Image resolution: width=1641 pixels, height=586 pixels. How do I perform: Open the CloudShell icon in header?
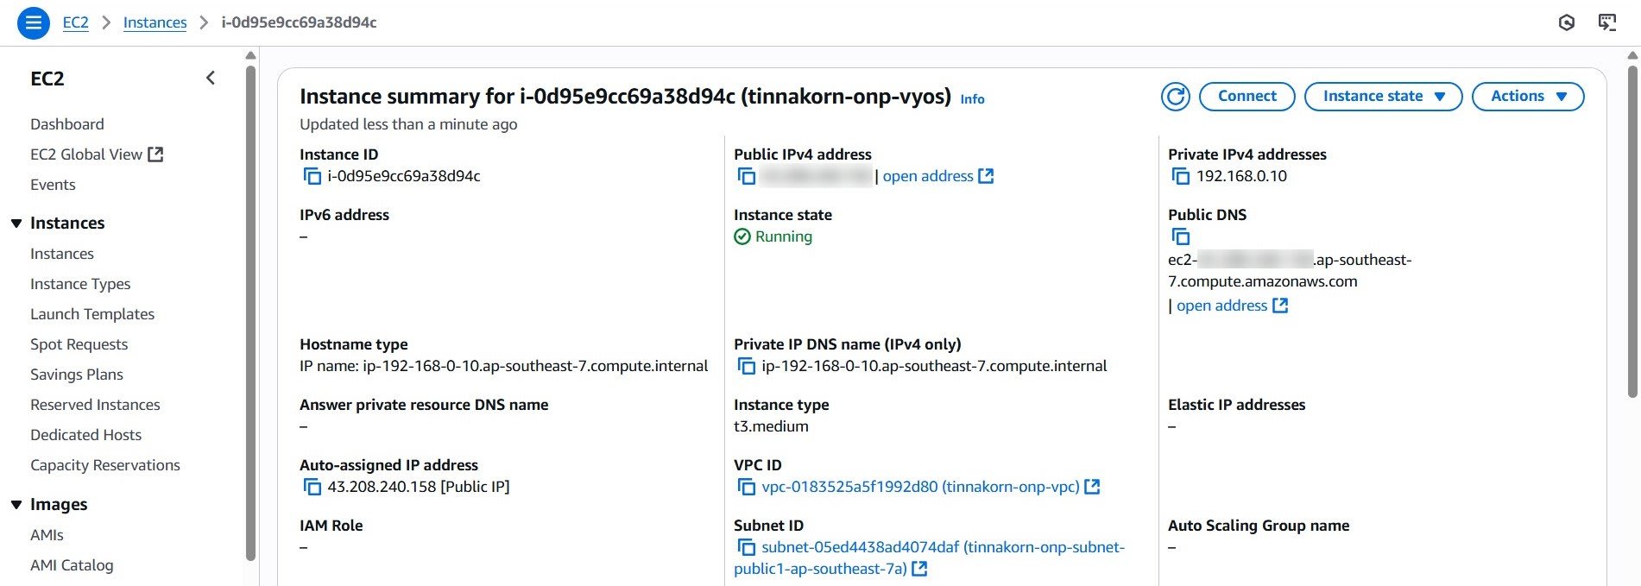click(x=1606, y=22)
